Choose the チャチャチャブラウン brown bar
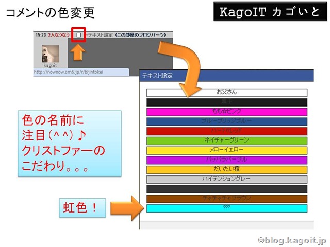The height and width of the screenshot is (247, 330). pos(227,199)
